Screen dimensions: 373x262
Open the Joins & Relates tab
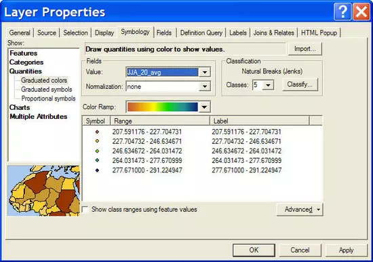pyautogui.click(x=274, y=33)
